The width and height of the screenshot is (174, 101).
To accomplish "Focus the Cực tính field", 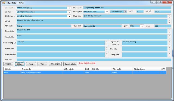I will pyautogui.click(x=102, y=26).
